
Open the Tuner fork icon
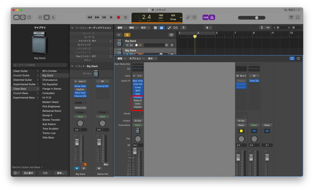point(188,17)
